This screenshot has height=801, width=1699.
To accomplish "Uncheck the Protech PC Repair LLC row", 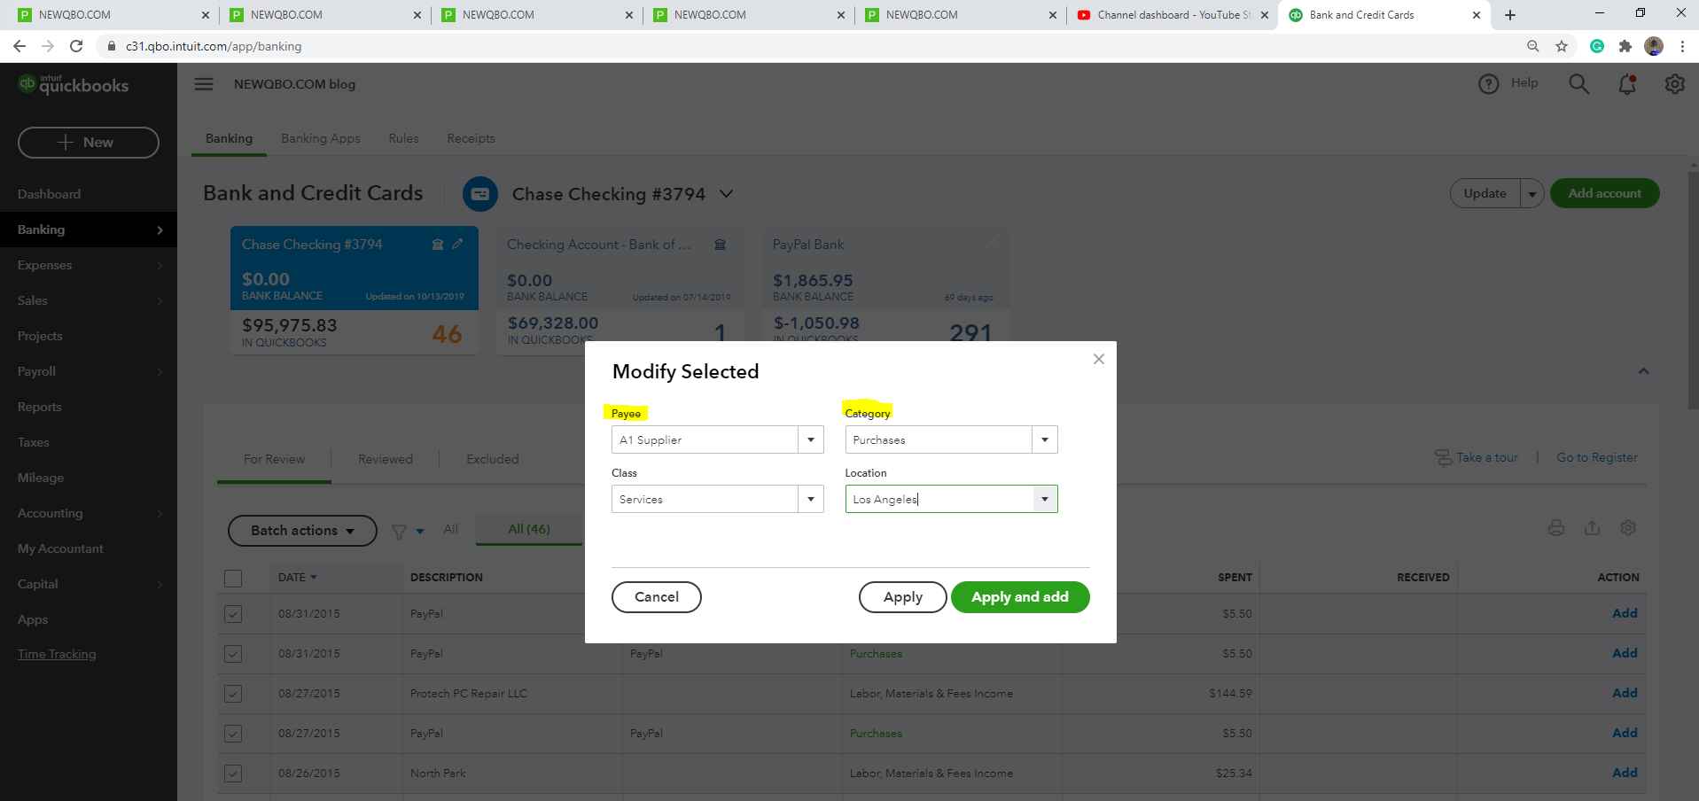I will [233, 694].
